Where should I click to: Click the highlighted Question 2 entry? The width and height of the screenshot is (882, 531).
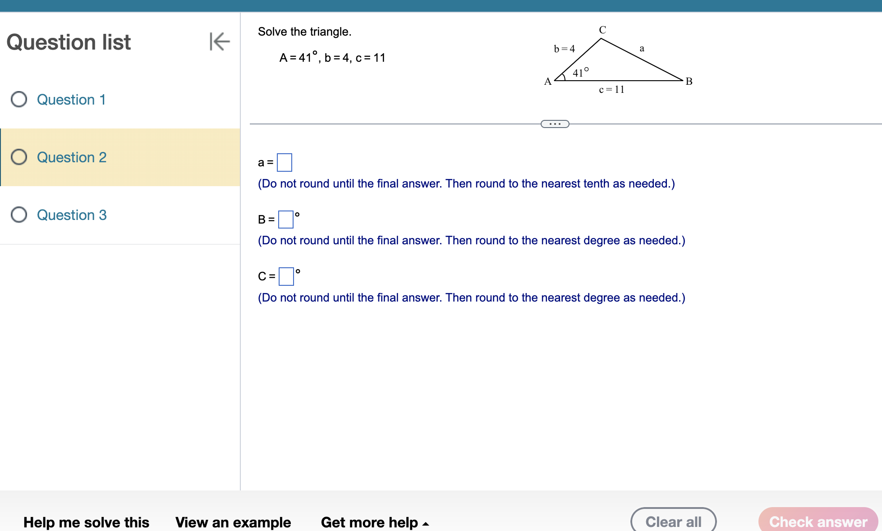click(x=72, y=157)
